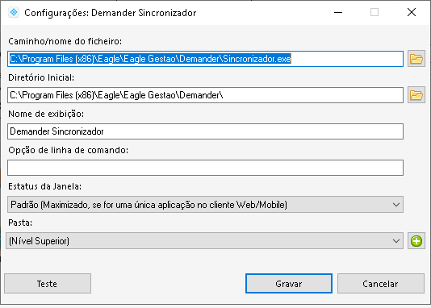Open the Estatus da Janela dropdown arrow

point(396,205)
